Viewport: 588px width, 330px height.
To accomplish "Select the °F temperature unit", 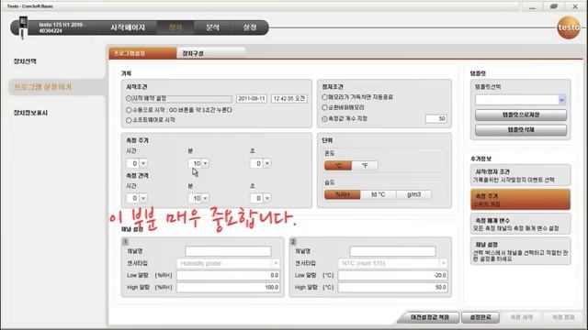I will (x=365, y=165).
